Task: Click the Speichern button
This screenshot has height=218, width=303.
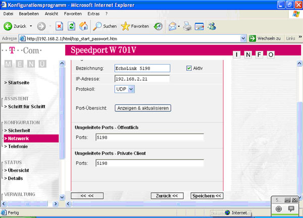Action: [206, 195]
